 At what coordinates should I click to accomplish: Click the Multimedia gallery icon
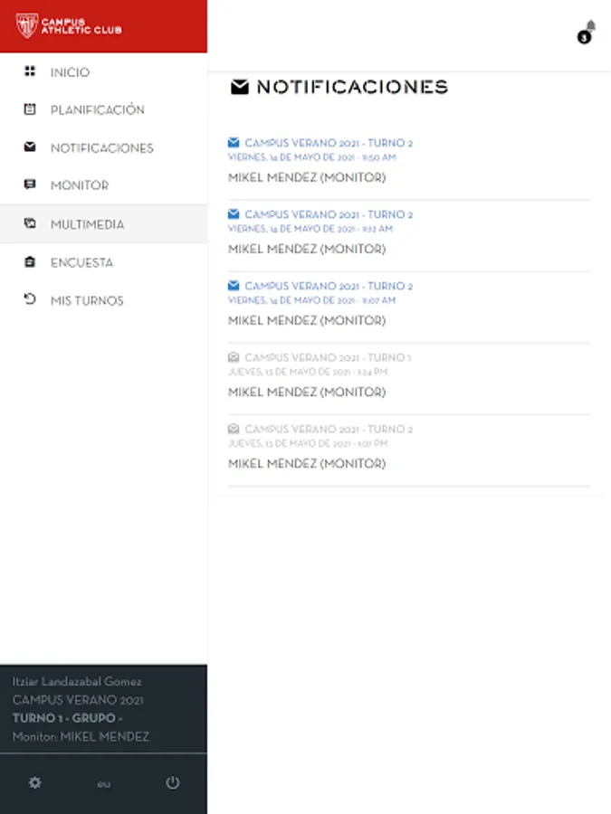coord(30,223)
